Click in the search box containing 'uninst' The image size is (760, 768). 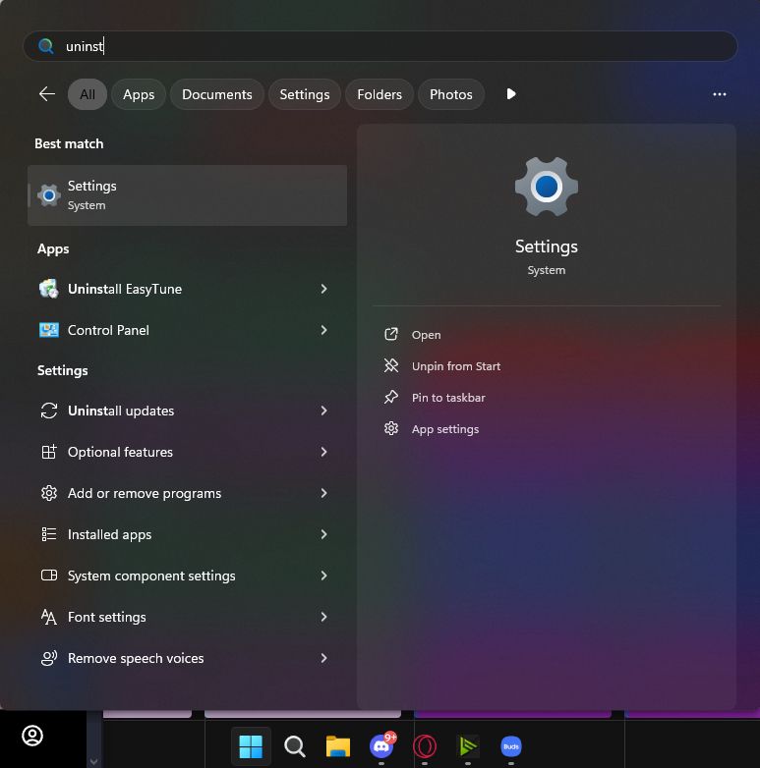pos(380,46)
